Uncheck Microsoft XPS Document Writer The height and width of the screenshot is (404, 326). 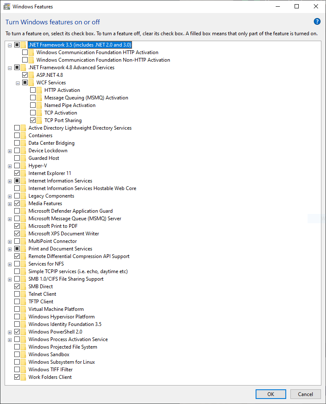pos(17,233)
